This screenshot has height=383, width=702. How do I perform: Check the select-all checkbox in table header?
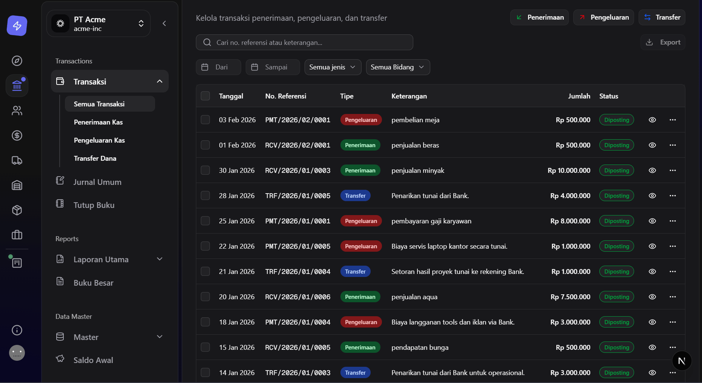pyautogui.click(x=205, y=96)
